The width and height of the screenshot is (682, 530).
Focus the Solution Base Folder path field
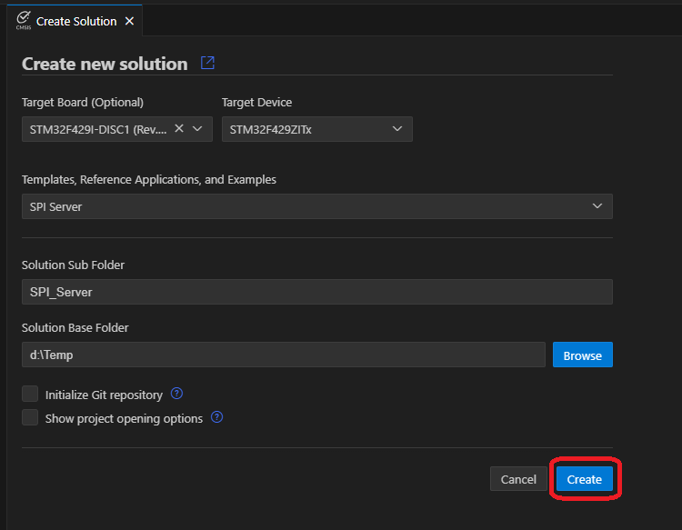coord(283,355)
